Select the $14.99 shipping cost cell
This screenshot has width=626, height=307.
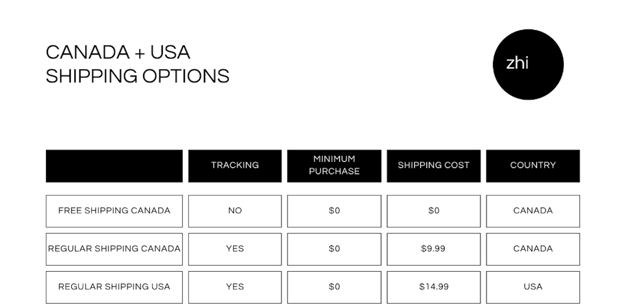(434, 287)
